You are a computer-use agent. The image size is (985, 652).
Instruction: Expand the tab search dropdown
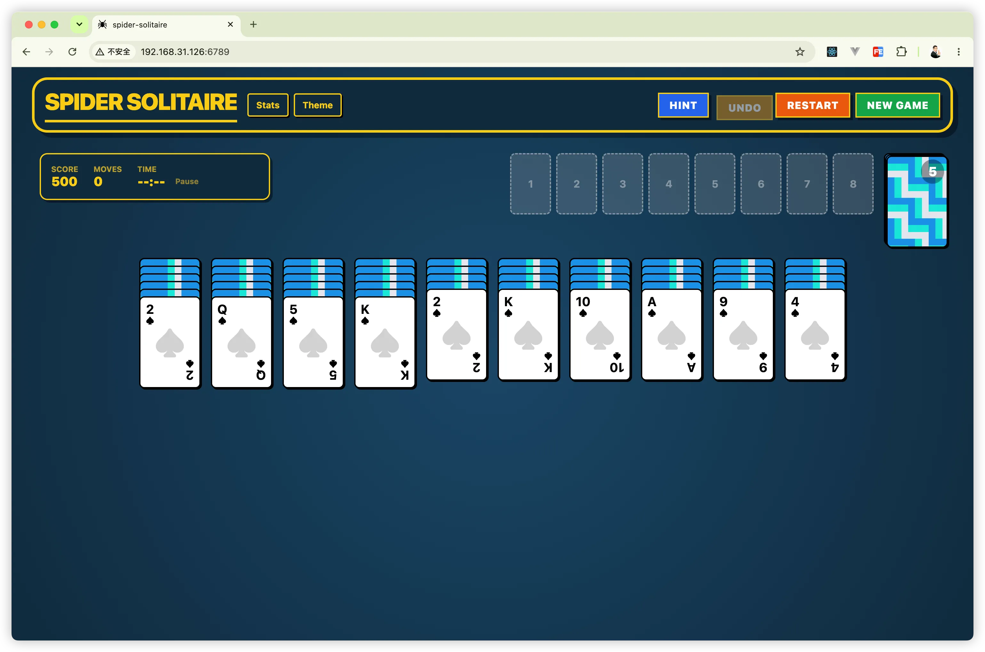[x=79, y=24]
